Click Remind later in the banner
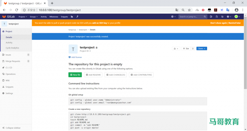Viewport: 247px width, 131px height. click(x=235, y=23)
